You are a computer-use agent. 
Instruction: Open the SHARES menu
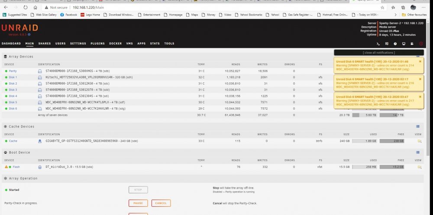(x=45, y=44)
